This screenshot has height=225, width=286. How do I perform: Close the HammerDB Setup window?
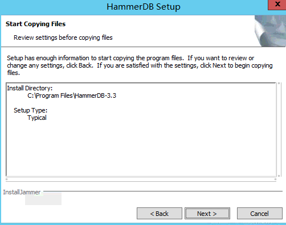[x=277, y=5]
